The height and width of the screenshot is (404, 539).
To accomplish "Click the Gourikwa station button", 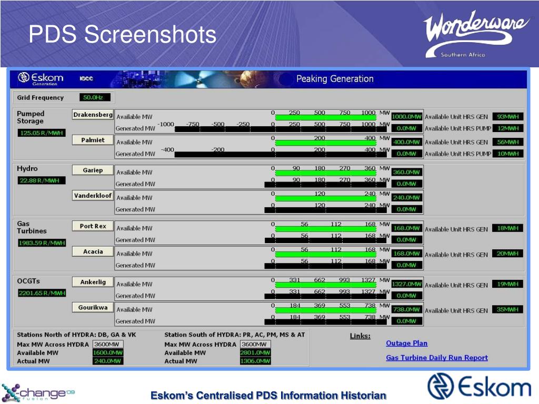I will pos(93,307).
